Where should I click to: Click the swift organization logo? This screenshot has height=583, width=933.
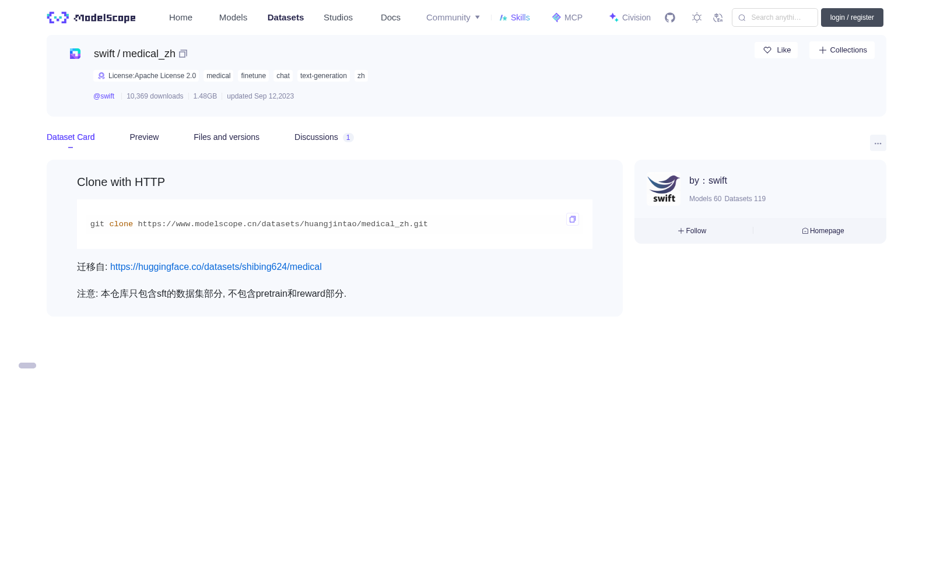pyautogui.click(x=664, y=189)
